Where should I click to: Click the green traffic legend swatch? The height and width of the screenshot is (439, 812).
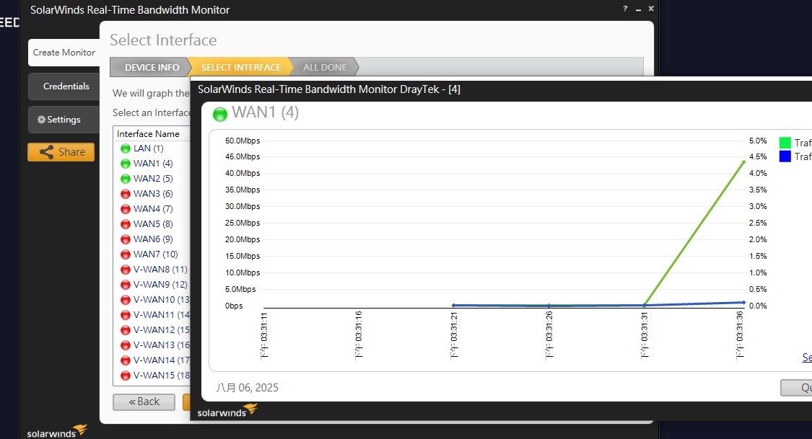point(785,143)
